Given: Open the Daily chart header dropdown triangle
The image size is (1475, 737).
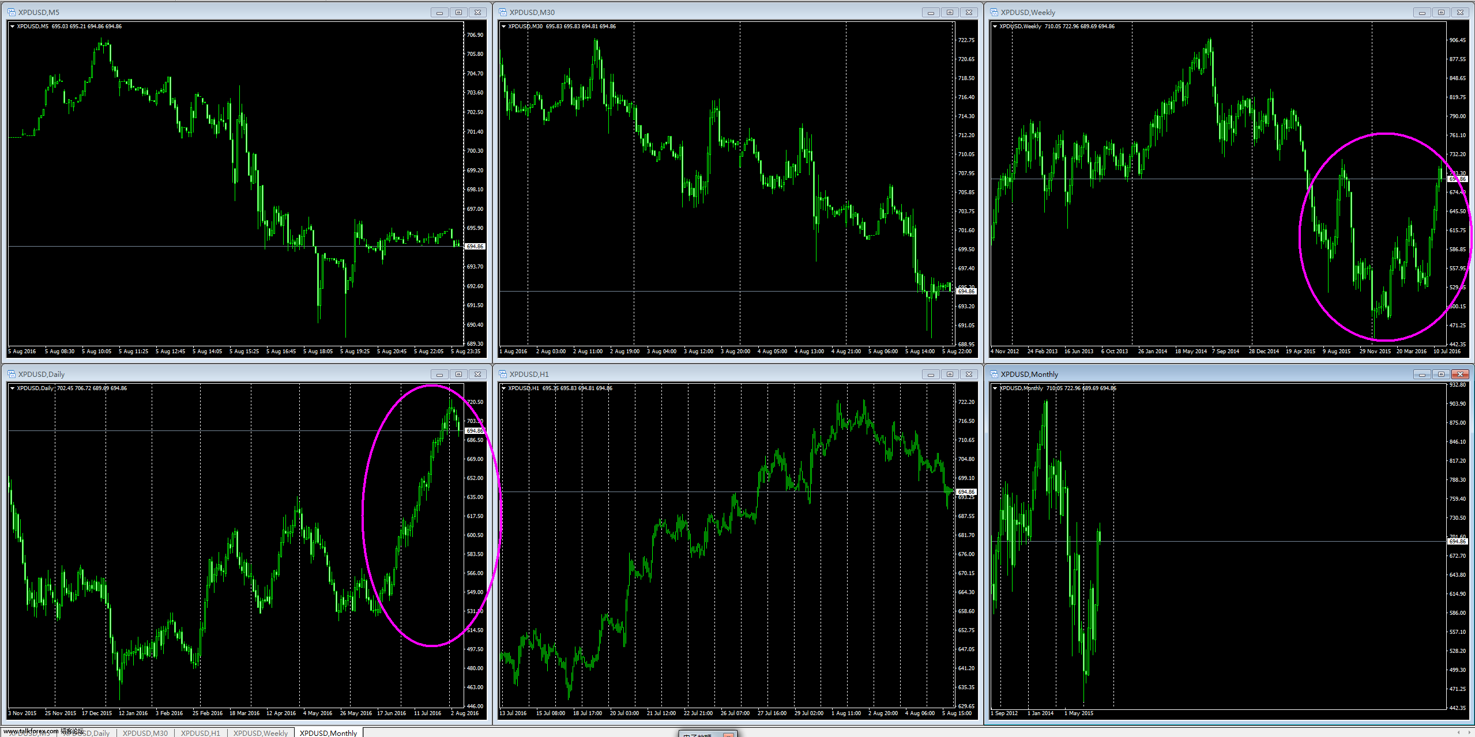Looking at the screenshot, I should coord(12,388).
